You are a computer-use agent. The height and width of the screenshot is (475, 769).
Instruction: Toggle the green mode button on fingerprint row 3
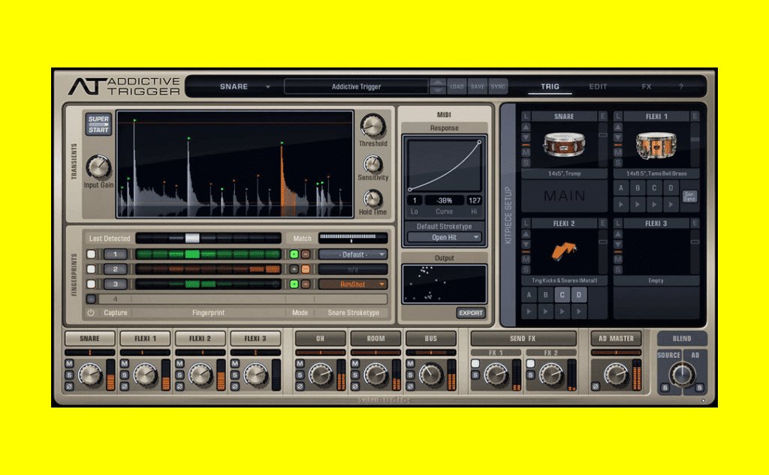click(294, 284)
